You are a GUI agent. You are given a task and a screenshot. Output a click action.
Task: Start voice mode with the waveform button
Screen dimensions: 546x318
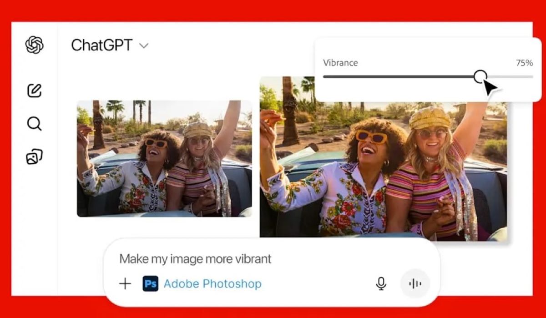pos(415,283)
